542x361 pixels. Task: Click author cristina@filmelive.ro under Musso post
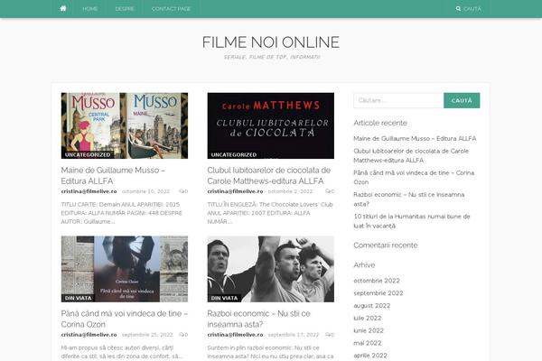89,191
